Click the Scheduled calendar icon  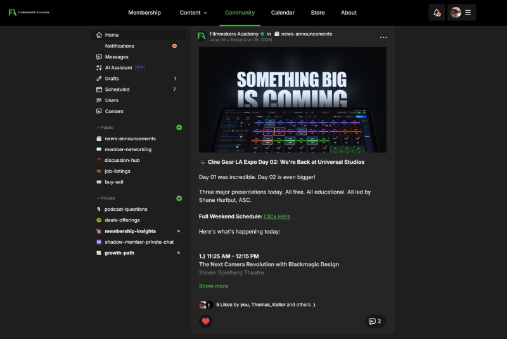click(99, 90)
